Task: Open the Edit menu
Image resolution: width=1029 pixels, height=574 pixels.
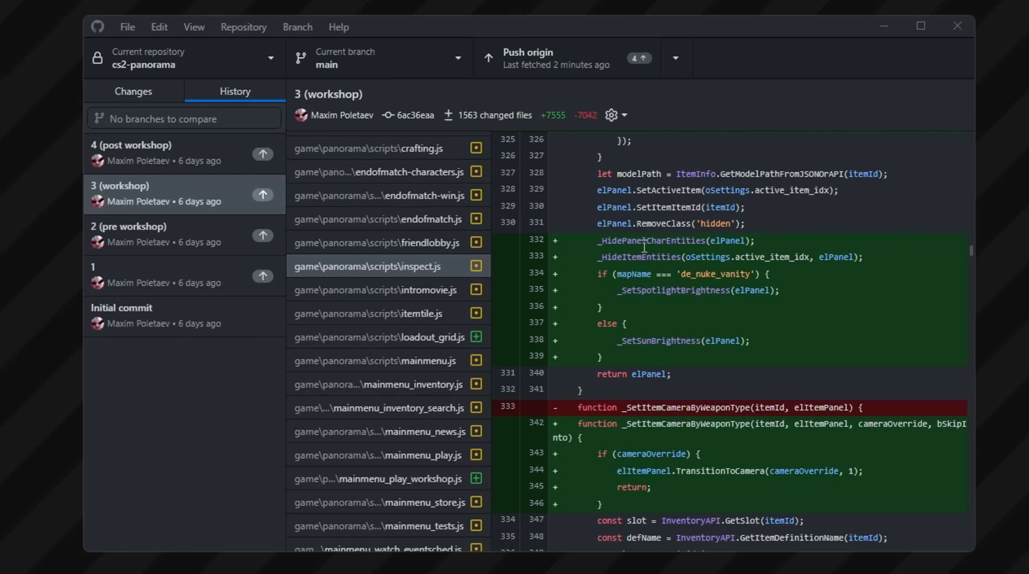Action: point(159,27)
